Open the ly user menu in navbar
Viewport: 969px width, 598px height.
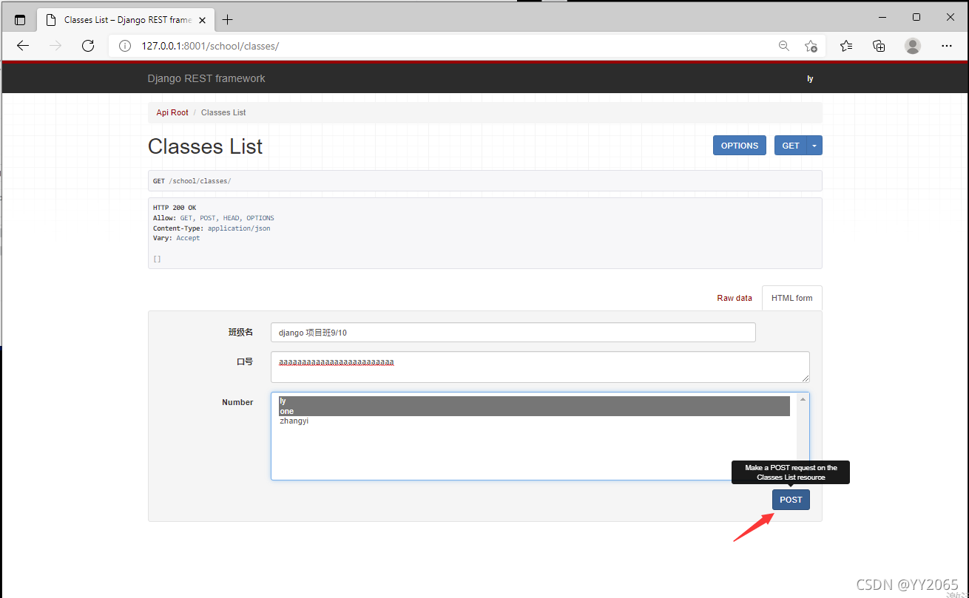tap(810, 78)
